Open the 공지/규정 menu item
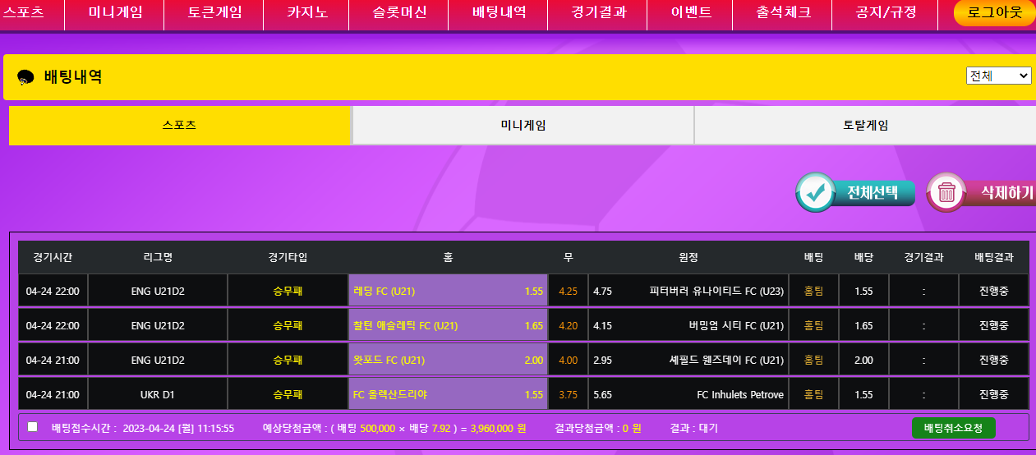 click(886, 13)
